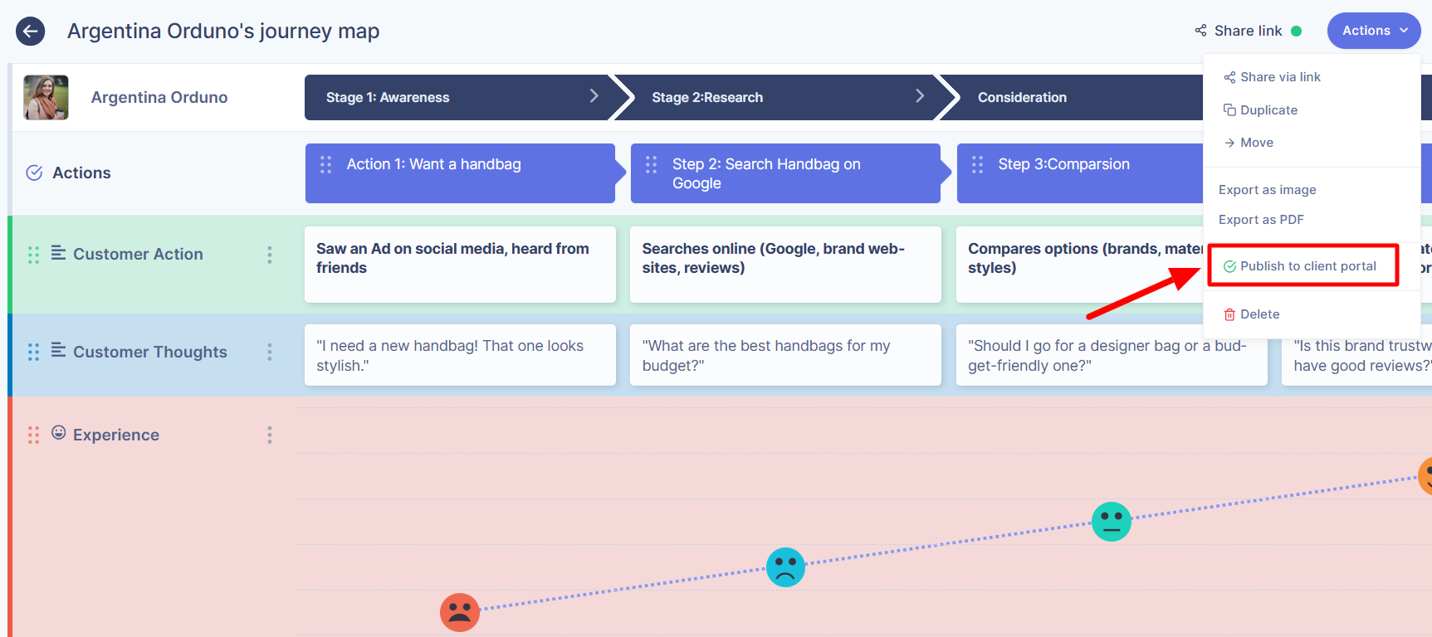Click the sad red emoji on experience graph

coord(459,612)
